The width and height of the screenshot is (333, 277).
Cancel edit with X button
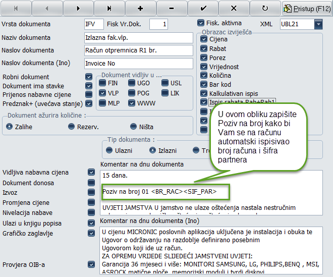(234, 9)
